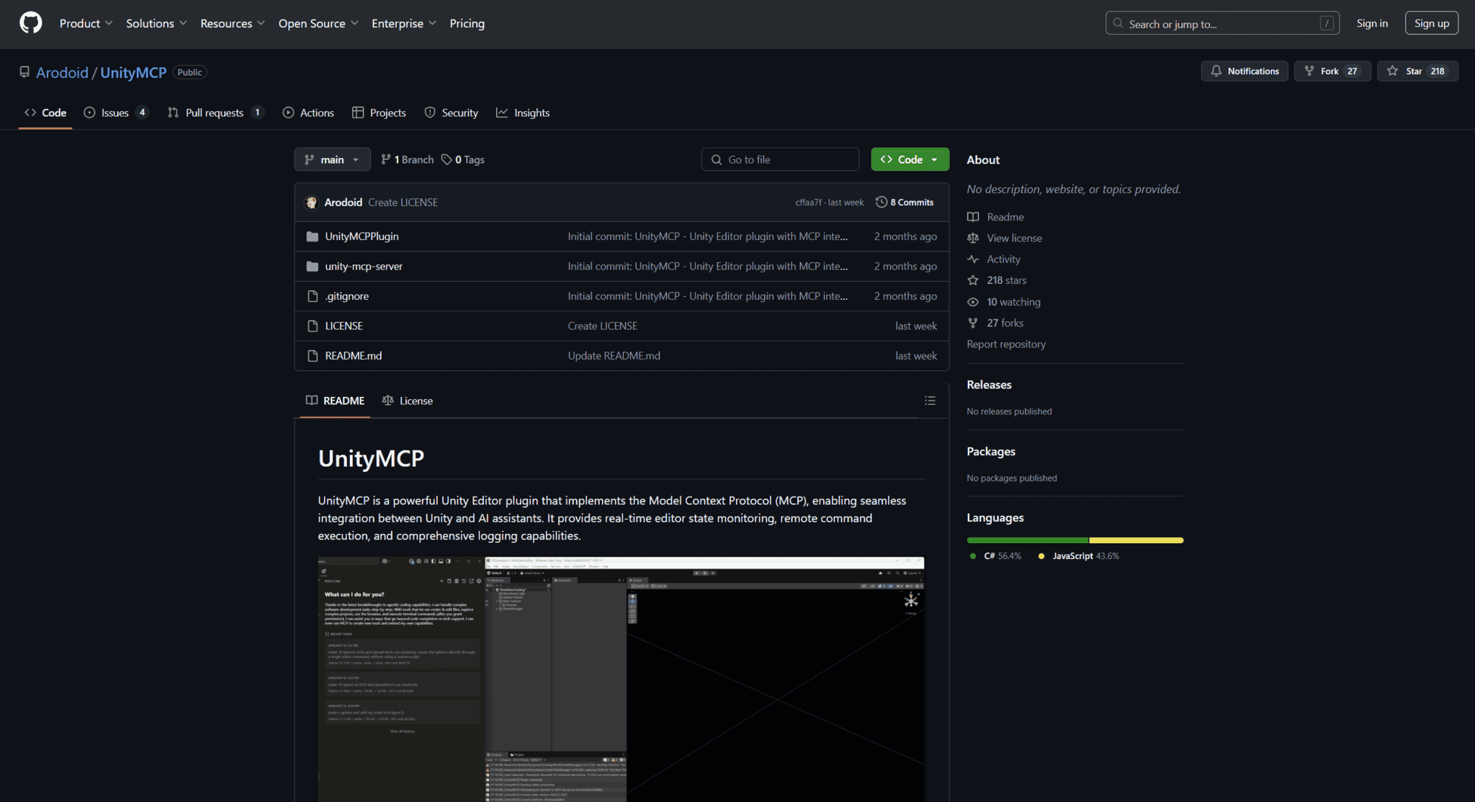Click the GitHub logo icon

pyautogui.click(x=30, y=23)
